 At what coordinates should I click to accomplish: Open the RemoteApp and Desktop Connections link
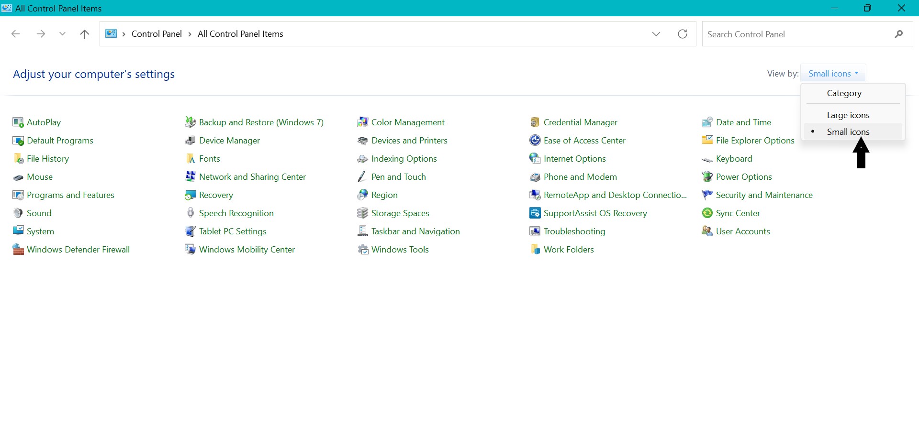point(615,195)
